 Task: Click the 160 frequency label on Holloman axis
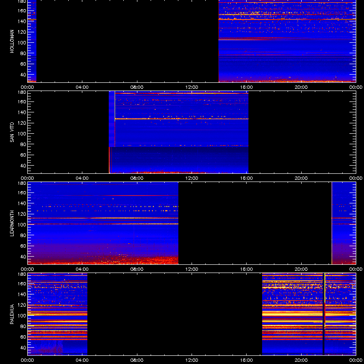click(x=22, y=10)
